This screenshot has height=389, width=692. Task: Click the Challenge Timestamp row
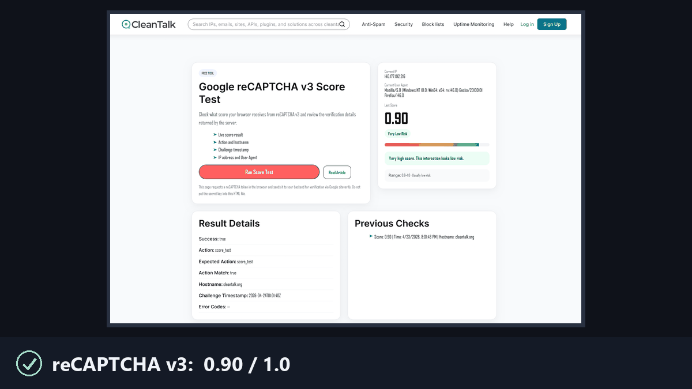[266, 296]
